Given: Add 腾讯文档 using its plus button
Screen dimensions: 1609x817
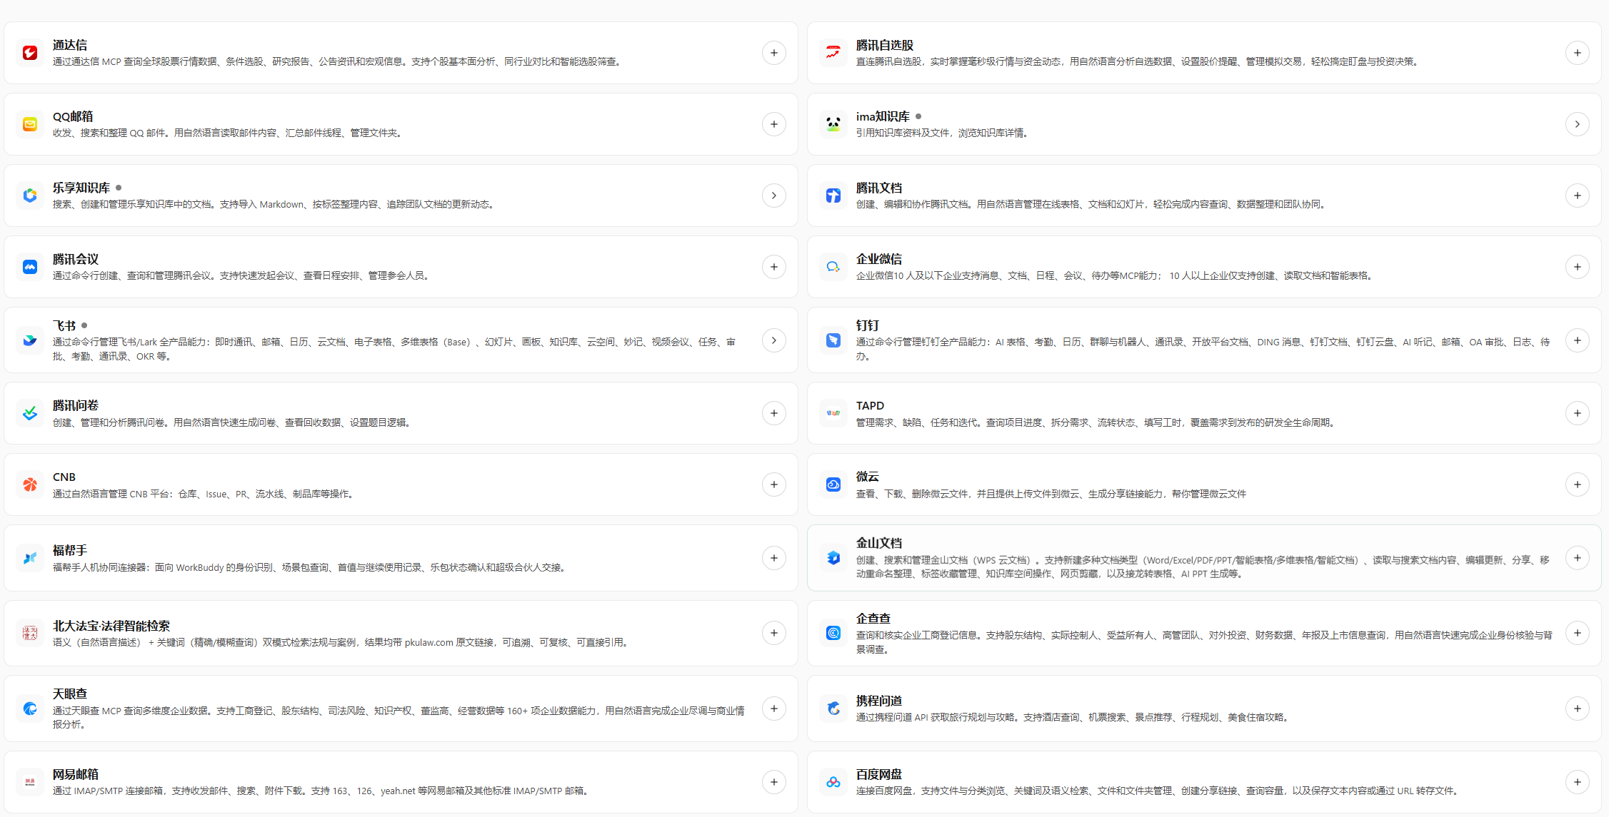Looking at the screenshot, I should [1578, 196].
